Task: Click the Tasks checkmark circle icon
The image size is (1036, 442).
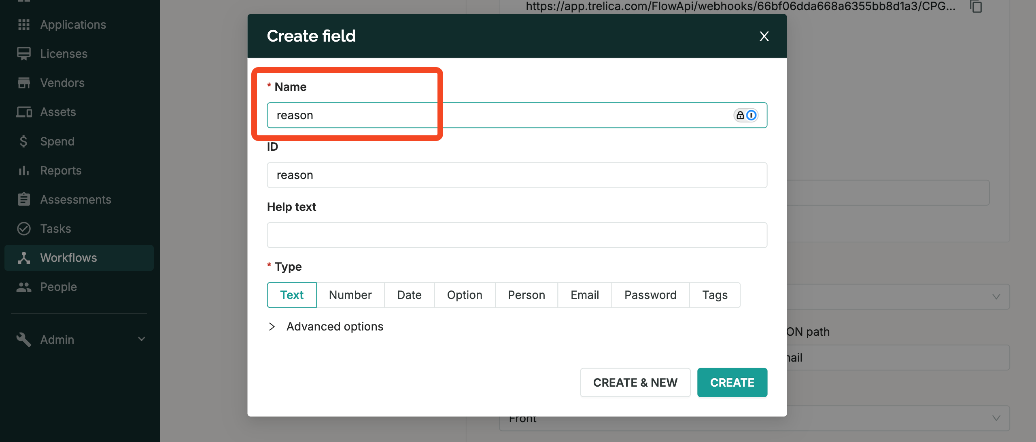Action: (x=24, y=229)
